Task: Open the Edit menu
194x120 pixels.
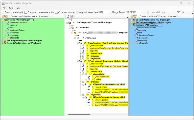Action: pyautogui.click(x=11, y=8)
